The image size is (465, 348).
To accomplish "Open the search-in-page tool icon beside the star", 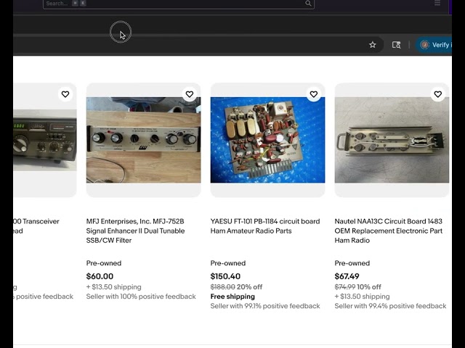I will tap(396, 45).
